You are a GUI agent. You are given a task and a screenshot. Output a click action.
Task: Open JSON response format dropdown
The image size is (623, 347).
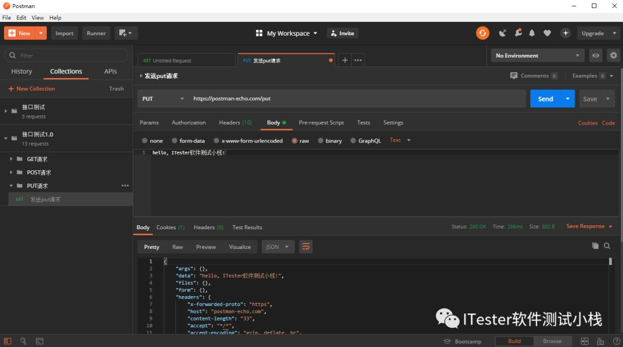pyautogui.click(x=277, y=247)
